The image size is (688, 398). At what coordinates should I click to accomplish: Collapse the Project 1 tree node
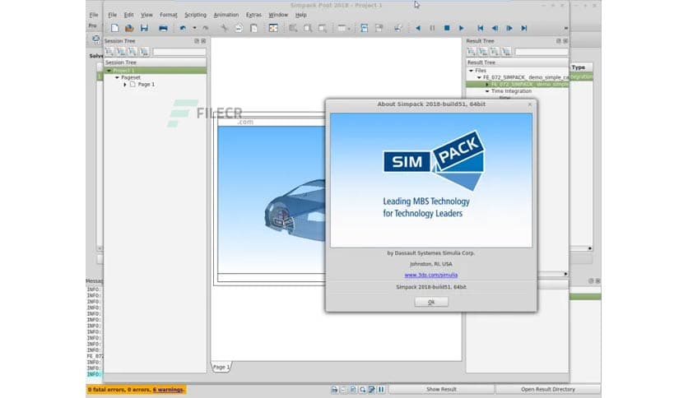pos(109,71)
